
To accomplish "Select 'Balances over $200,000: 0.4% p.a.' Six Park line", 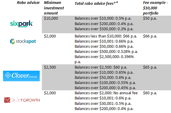I will coord(104,24).
